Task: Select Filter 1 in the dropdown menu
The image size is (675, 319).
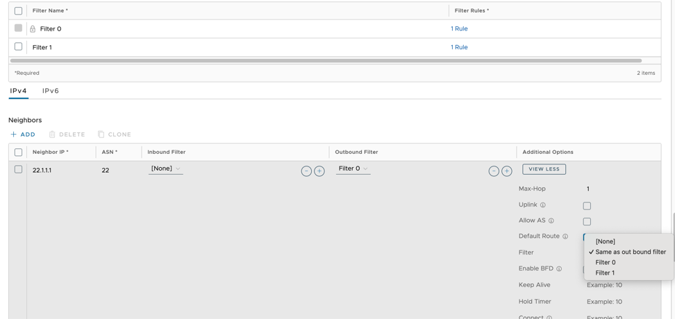Action: 605,273
